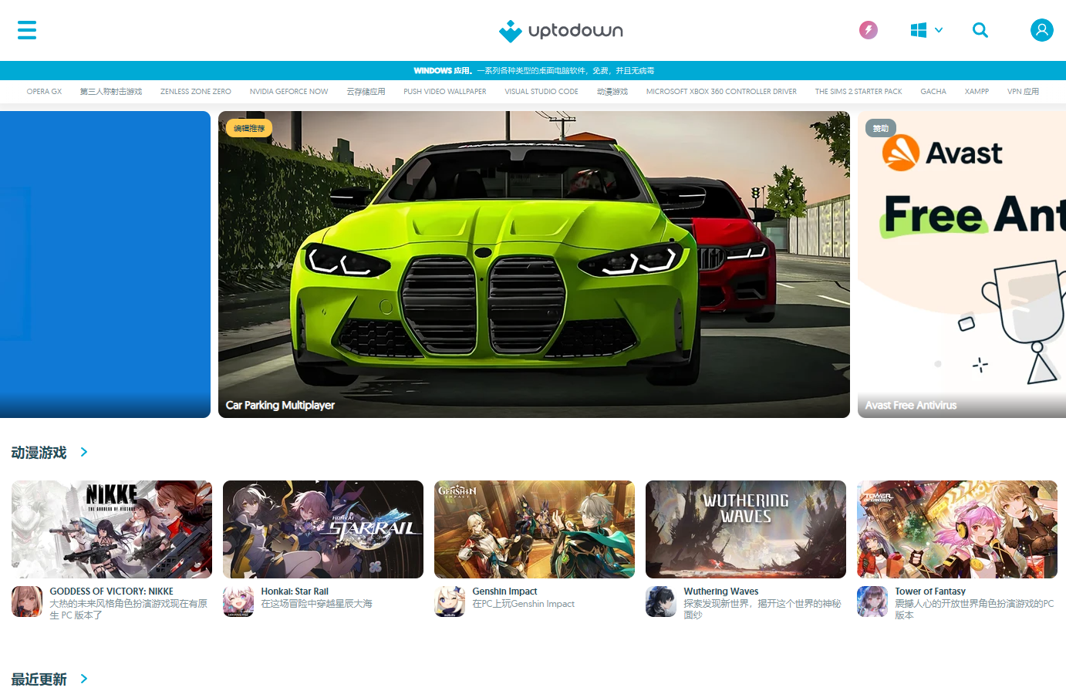Click the description 在这场冒险中穿越星辰大海
The image size is (1066, 691).
point(317,604)
